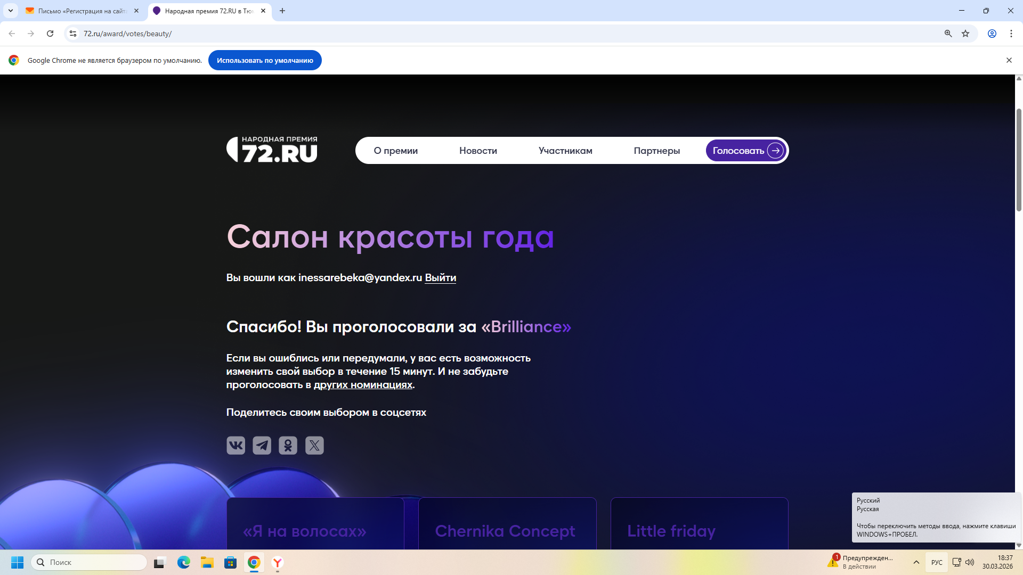Click the 72.RU Народная премия logo
Screen dimensions: 1023x575
tap(272, 150)
